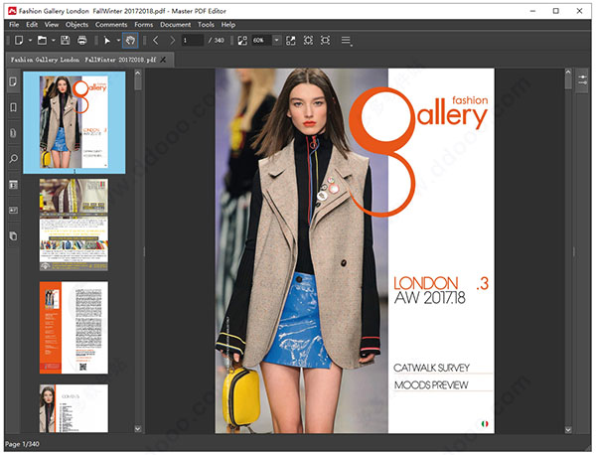Open the Search magnifier panel icon
Screen dimensions: 596x455
pyautogui.click(x=13, y=159)
